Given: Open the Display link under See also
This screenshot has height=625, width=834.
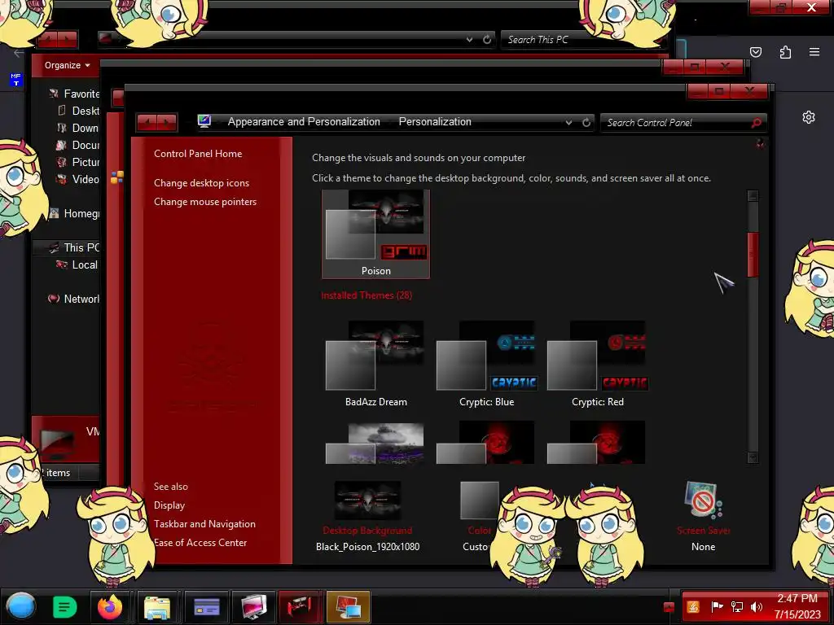Looking at the screenshot, I should [x=169, y=505].
